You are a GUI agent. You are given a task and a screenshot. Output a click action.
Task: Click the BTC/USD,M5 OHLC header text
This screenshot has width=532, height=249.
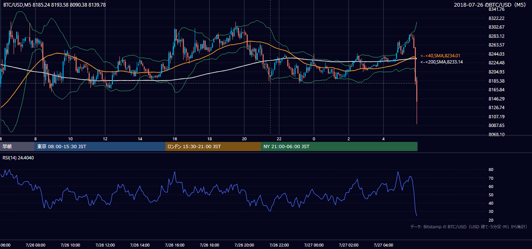[54, 5]
